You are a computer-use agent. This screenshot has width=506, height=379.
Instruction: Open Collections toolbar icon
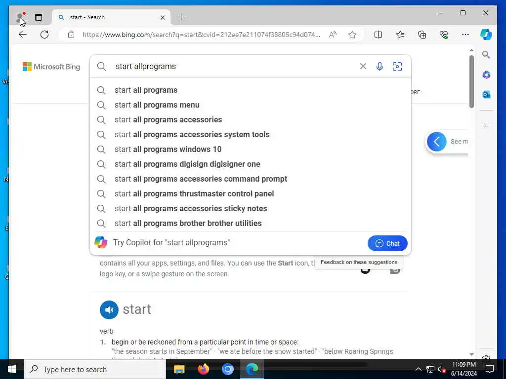tap(422, 35)
